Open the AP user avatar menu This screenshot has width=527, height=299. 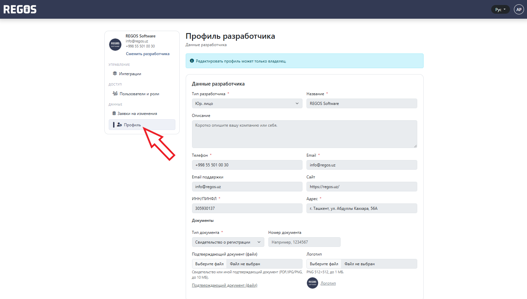tap(519, 9)
